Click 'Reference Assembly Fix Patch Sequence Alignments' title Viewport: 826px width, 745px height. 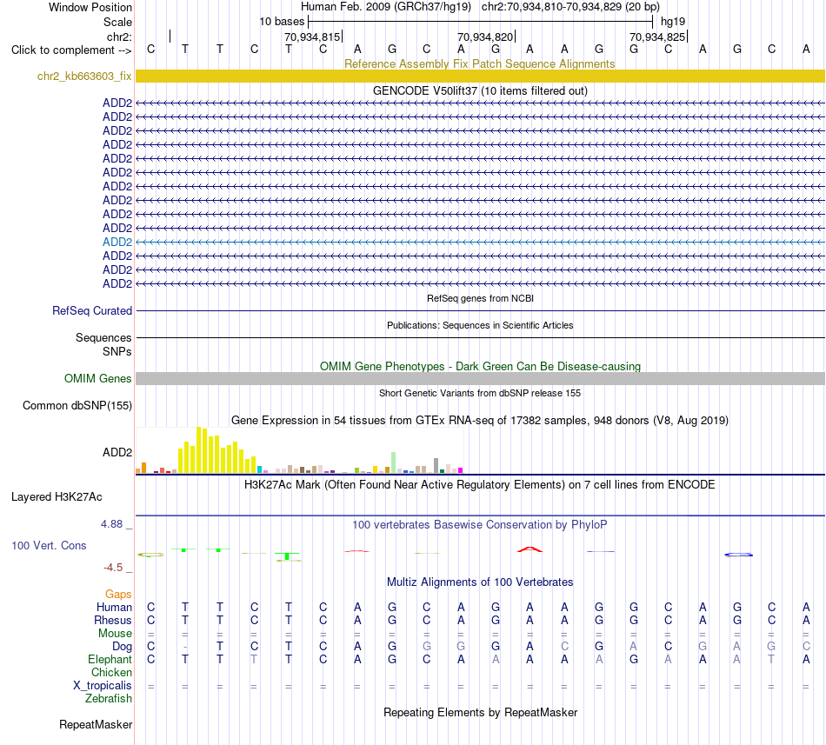coord(479,63)
